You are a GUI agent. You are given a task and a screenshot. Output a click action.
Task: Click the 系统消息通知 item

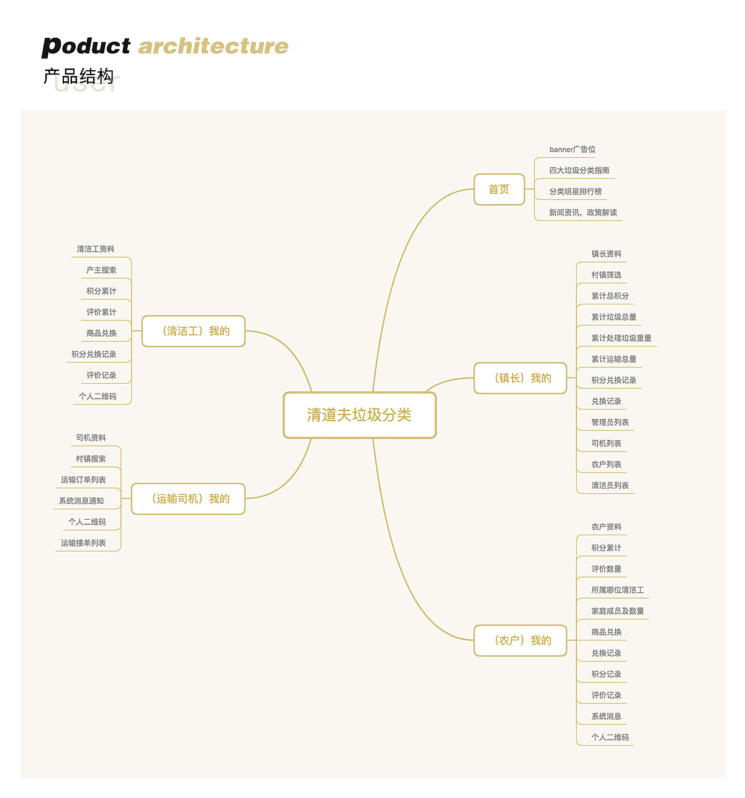tap(81, 501)
